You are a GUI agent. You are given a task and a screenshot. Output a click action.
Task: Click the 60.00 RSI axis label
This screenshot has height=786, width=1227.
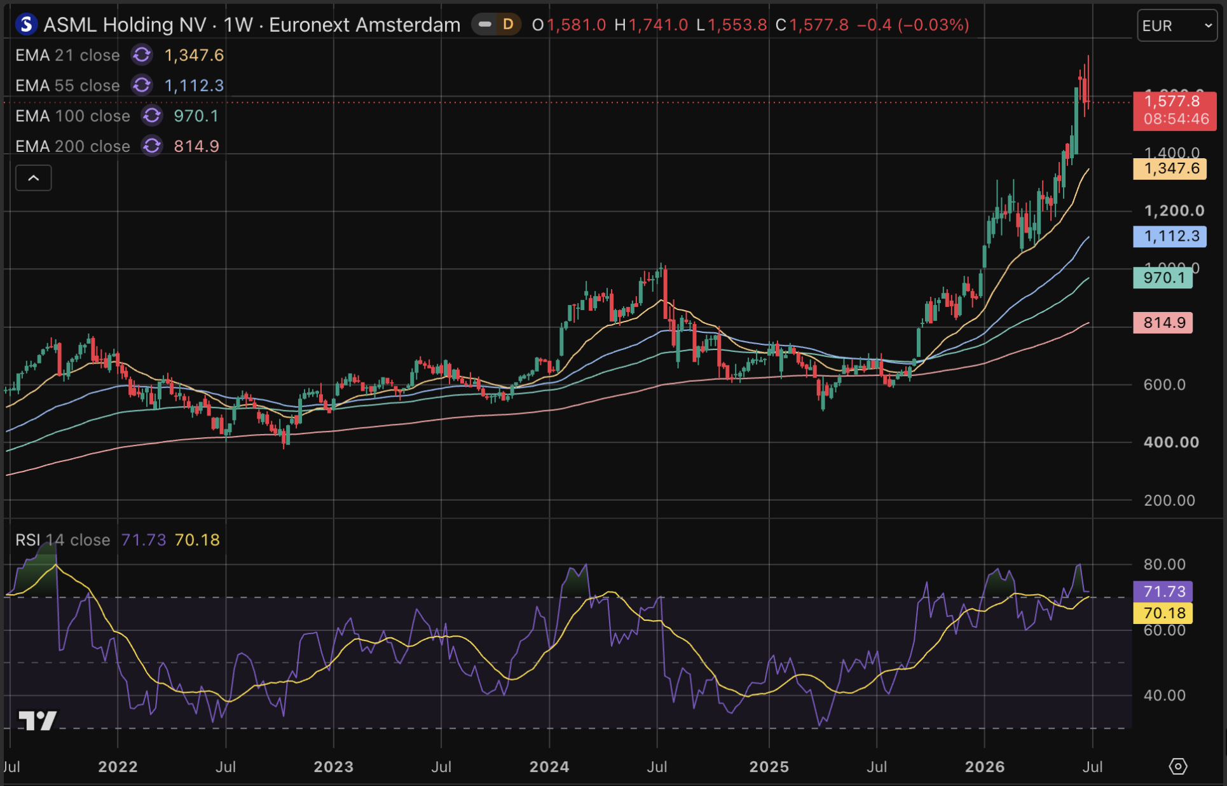[x=1165, y=630]
